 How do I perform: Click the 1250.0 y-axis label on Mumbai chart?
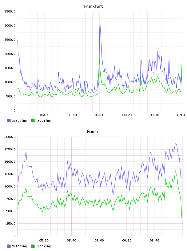click(x=10, y=174)
